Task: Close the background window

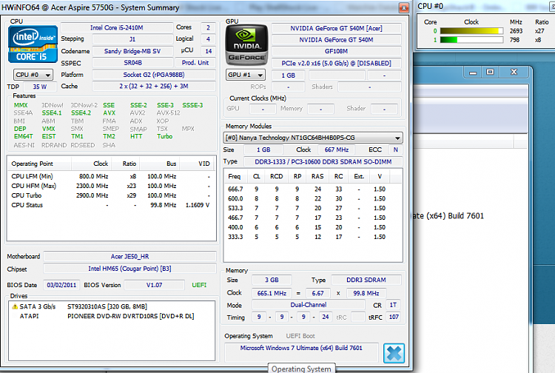Action: coord(514,73)
